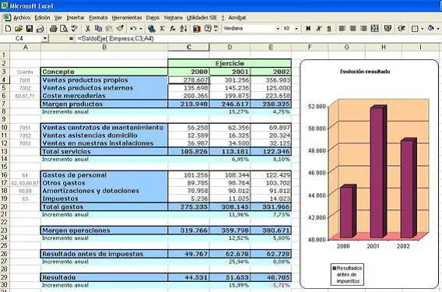The width and height of the screenshot is (442, 292).
Task: Open the Acrobat menu
Action: pos(237,17)
